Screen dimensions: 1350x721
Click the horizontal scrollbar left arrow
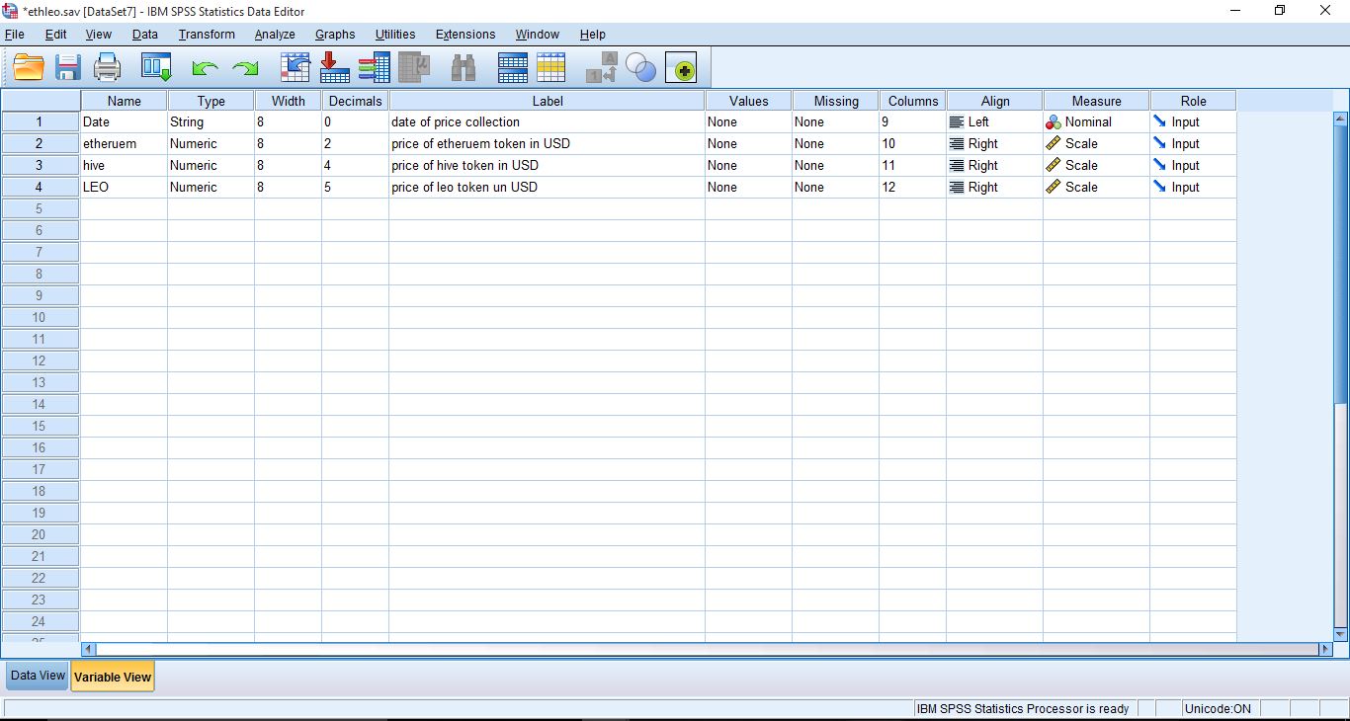tap(88, 650)
